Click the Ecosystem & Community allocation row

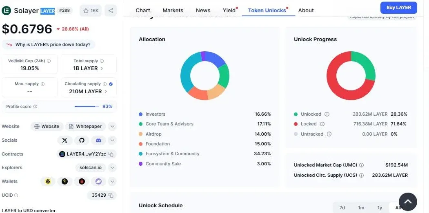click(204, 154)
